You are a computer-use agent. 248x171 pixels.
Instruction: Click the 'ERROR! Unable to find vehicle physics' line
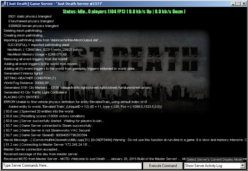(x=75, y=102)
